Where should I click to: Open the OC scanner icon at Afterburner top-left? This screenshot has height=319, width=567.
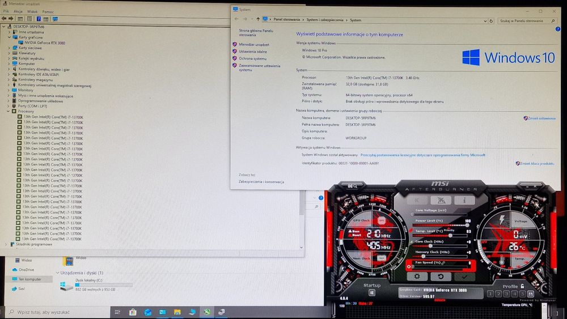click(x=352, y=186)
